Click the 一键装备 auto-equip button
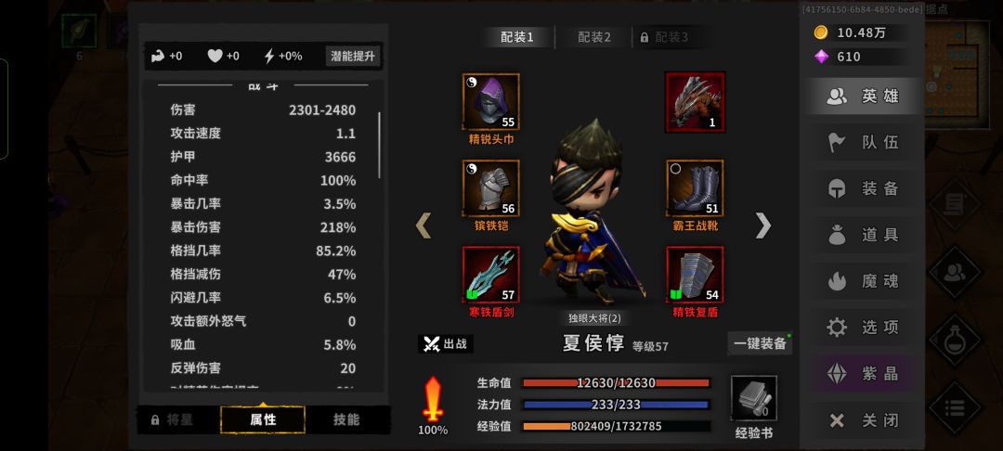 (x=760, y=343)
